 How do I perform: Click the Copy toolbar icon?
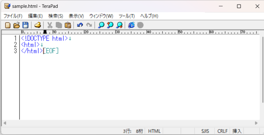(x=59, y=25)
